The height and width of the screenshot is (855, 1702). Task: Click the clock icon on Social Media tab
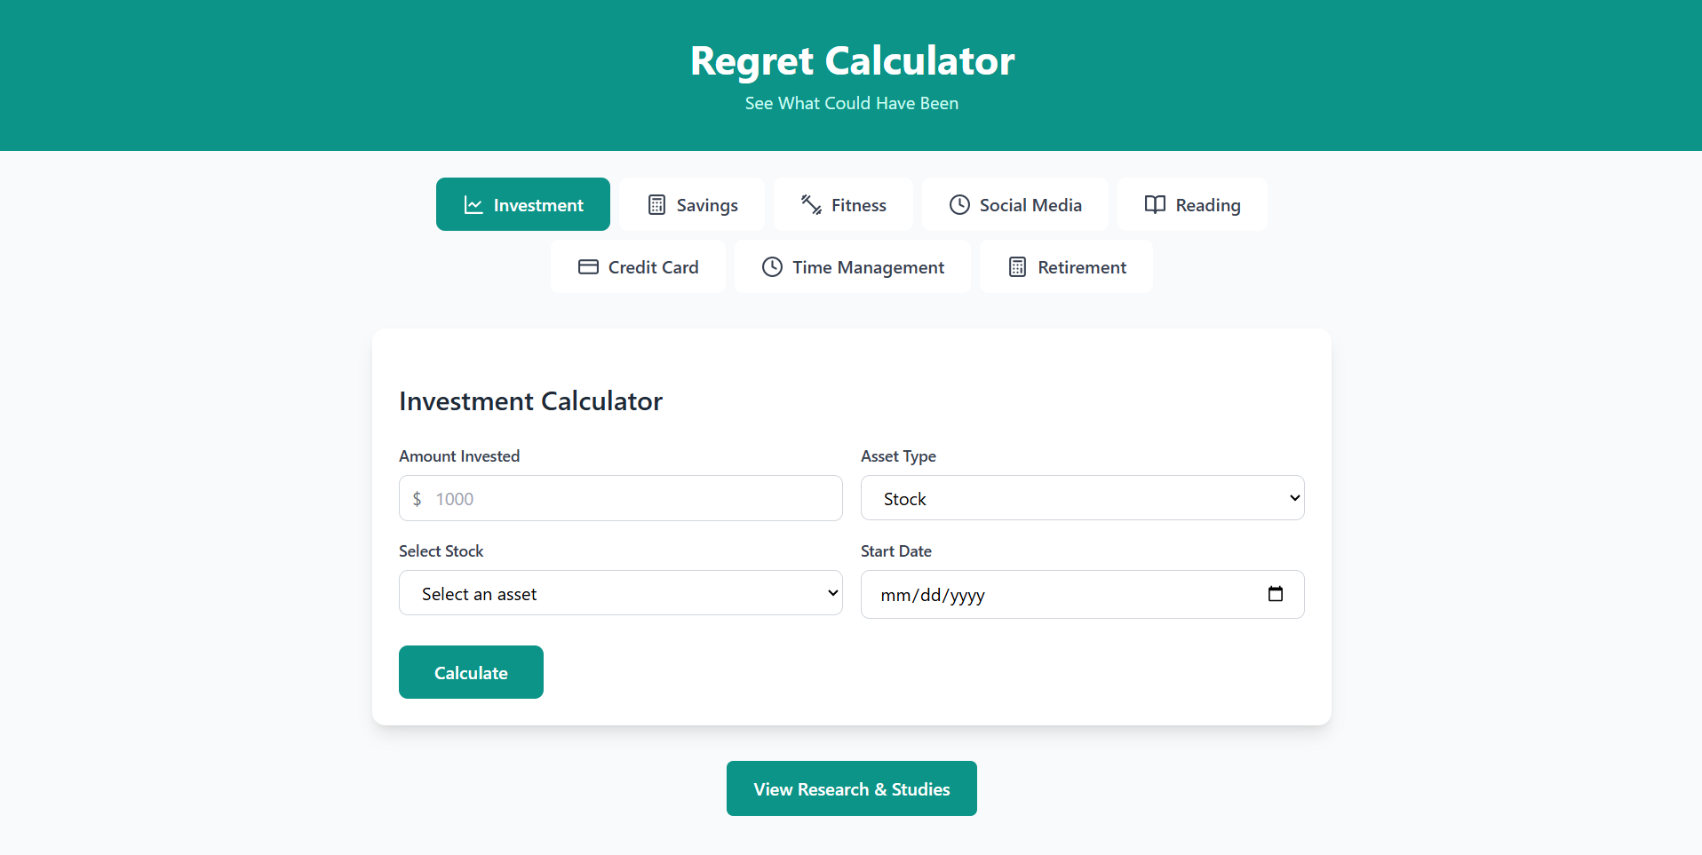point(959,204)
